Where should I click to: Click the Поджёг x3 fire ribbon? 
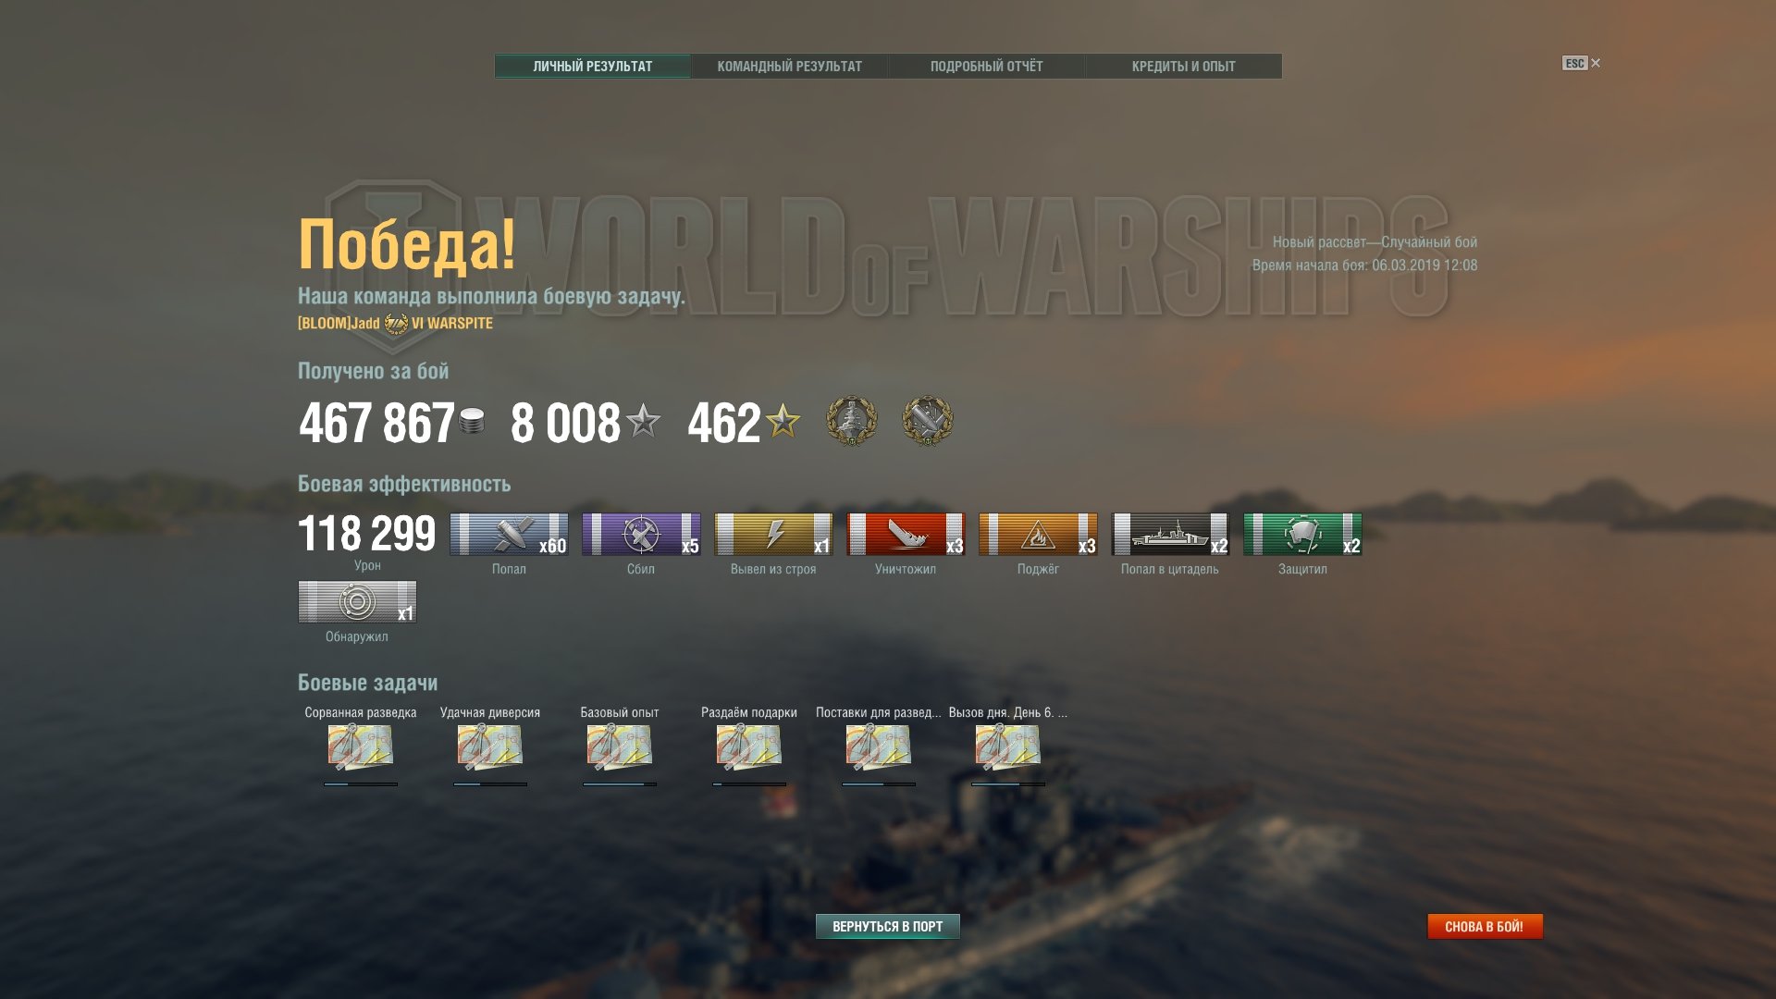[1038, 535]
